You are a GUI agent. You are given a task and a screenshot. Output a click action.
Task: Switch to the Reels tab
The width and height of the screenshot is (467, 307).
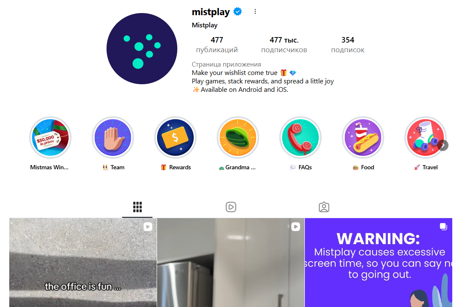coord(231,207)
